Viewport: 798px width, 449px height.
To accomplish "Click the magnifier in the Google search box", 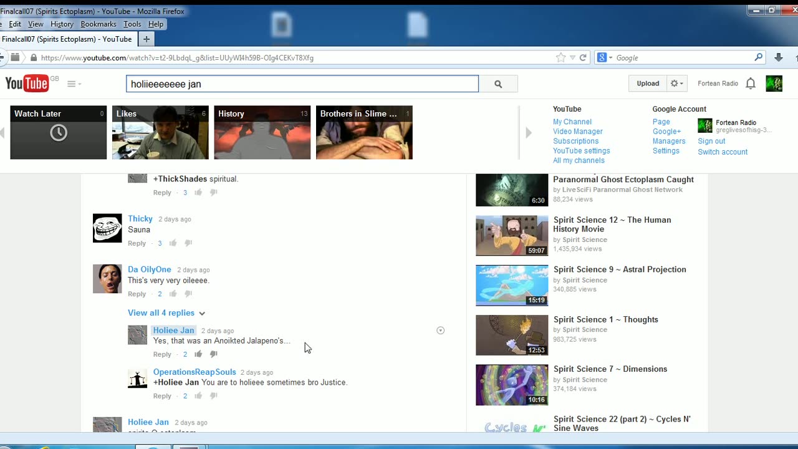I will (758, 57).
